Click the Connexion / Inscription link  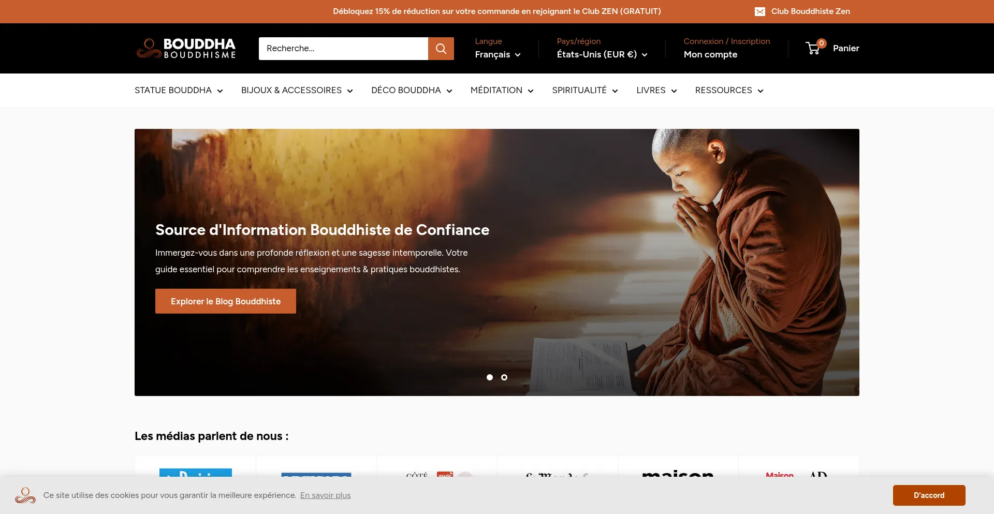click(727, 41)
